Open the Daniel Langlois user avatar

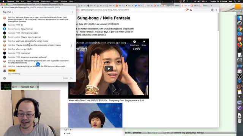coord(5,37)
